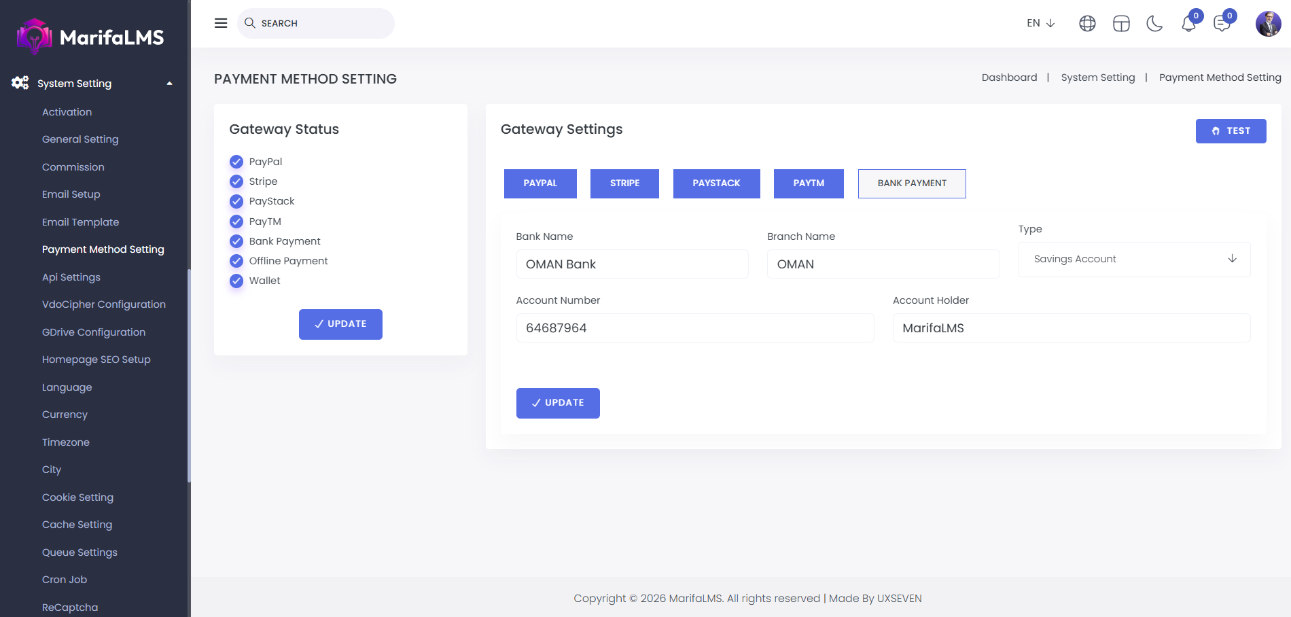Toggle dark mode moon icon
Viewport: 1291px width, 617px height.
[1154, 24]
